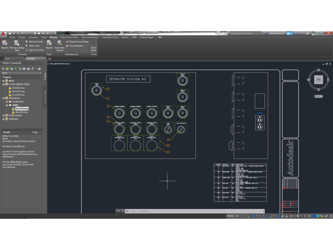Switch to the Project ribbon tab
This screenshot has width=333, height=250.
[x=22, y=37]
